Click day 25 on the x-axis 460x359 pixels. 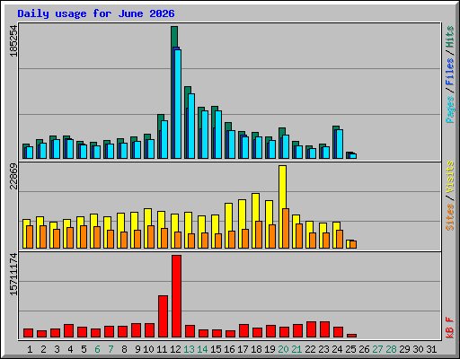point(350,349)
